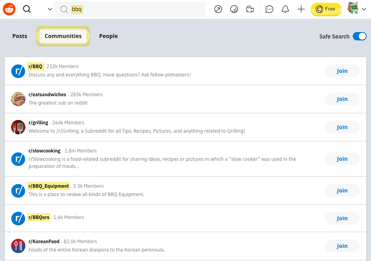
Task: Select the Communities tab
Action: pyautogui.click(x=63, y=36)
